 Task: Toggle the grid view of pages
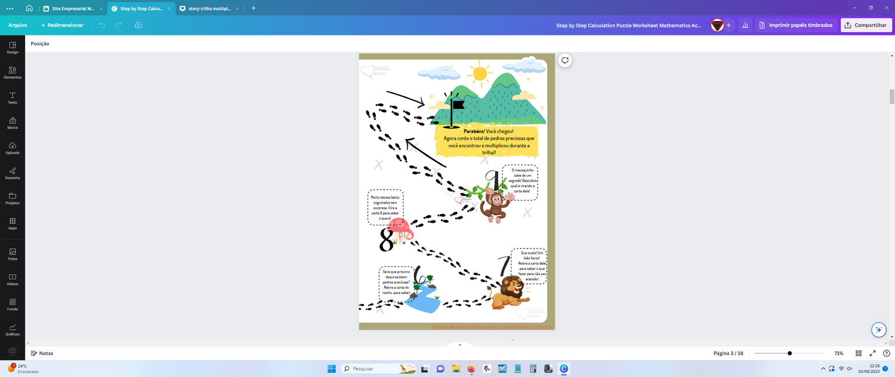pos(858,353)
